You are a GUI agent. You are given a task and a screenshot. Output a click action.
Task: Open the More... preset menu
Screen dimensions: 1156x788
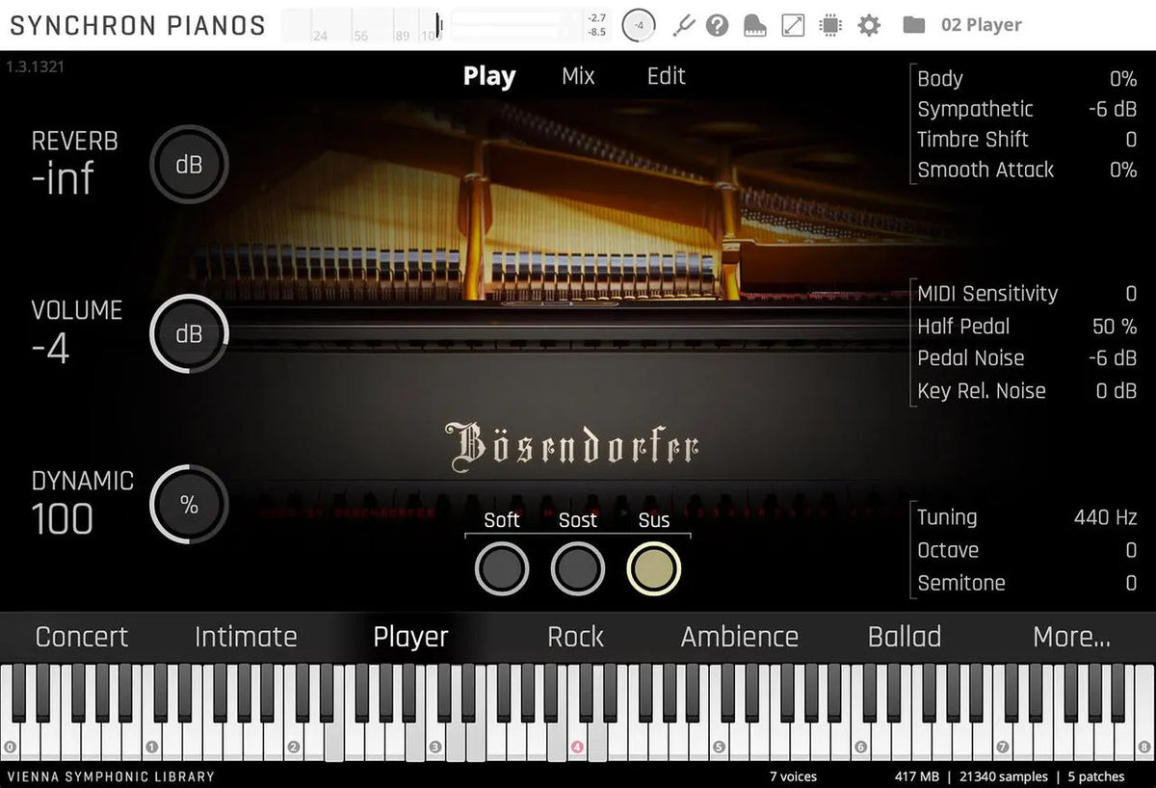tap(1071, 636)
